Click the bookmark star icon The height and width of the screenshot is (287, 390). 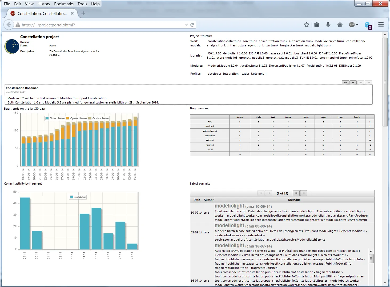[x=307, y=25]
